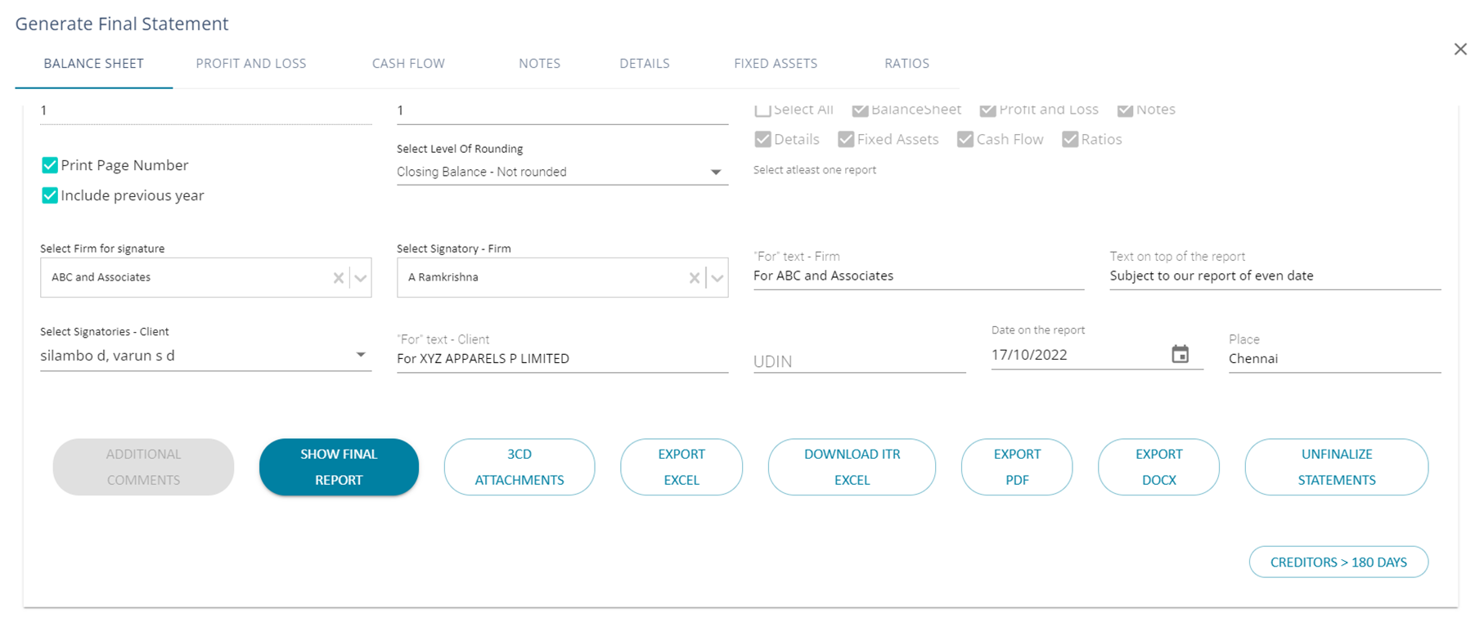Expand the Select Level Of Rounding dropdown
The height and width of the screenshot is (623, 1475).
coord(716,172)
